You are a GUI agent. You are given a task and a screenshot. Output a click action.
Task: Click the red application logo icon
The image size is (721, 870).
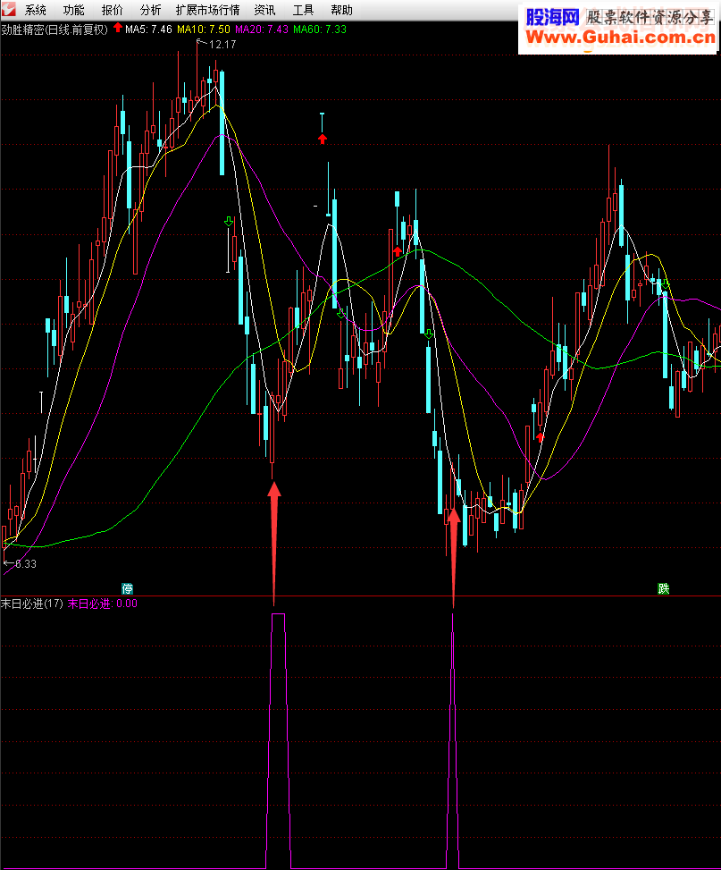point(8,9)
